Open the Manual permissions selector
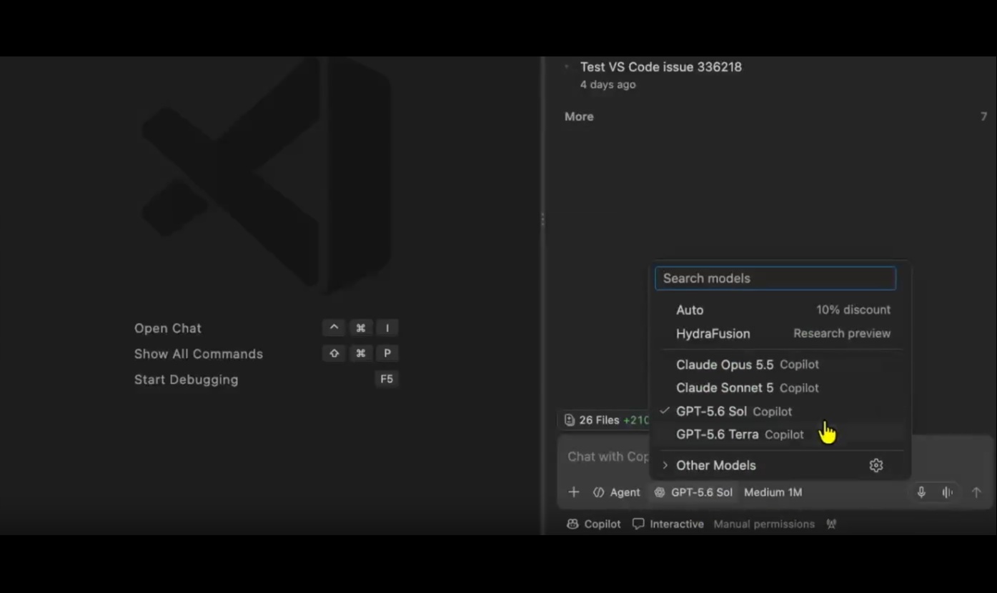Screen dimensions: 997x593 (764, 524)
